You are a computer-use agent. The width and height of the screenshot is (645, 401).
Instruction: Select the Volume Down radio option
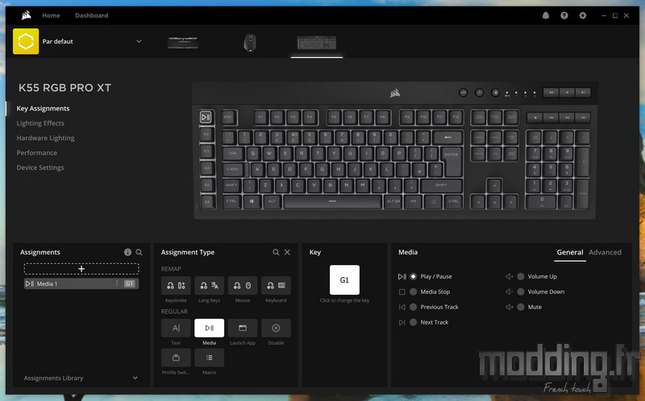pyautogui.click(x=520, y=291)
